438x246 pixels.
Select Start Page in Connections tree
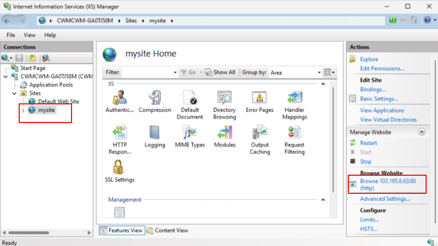pos(33,68)
